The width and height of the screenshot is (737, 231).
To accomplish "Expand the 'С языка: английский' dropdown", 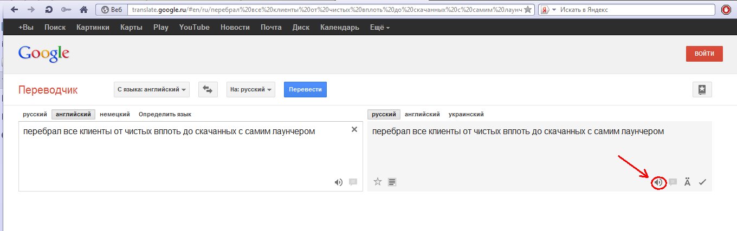I will (x=152, y=89).
